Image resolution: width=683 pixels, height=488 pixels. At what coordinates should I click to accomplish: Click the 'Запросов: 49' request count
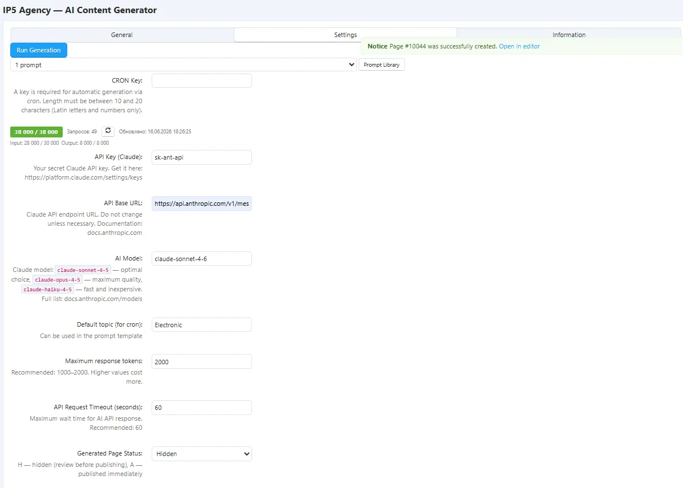click(x=82, y=132)
